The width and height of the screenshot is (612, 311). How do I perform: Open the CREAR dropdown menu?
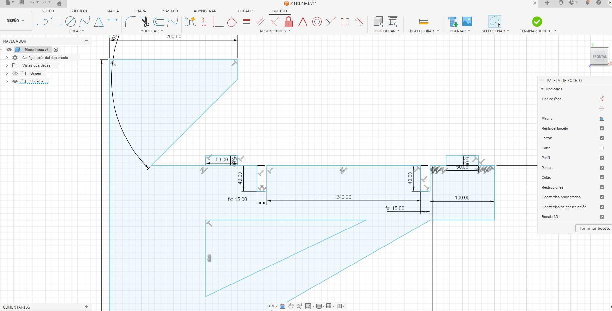point(77,31)
